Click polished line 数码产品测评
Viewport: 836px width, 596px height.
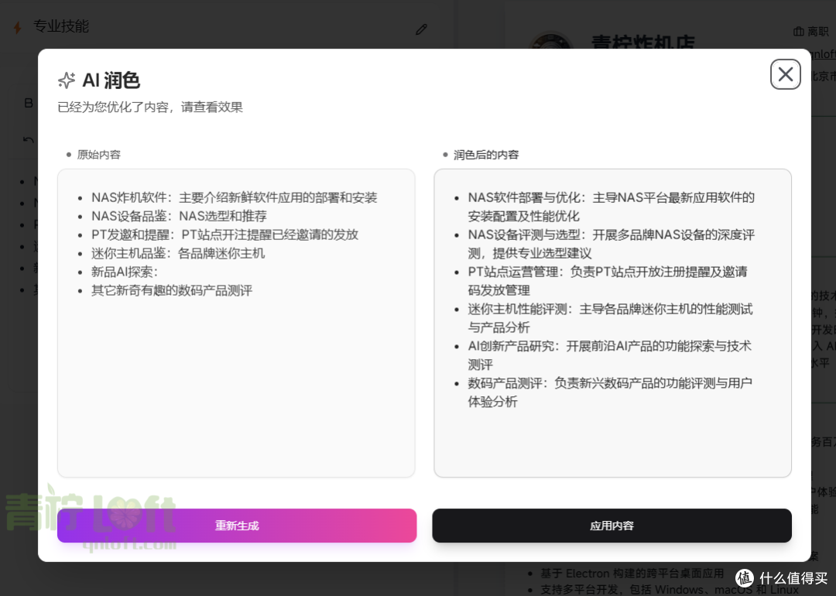(x=610, y=392)
